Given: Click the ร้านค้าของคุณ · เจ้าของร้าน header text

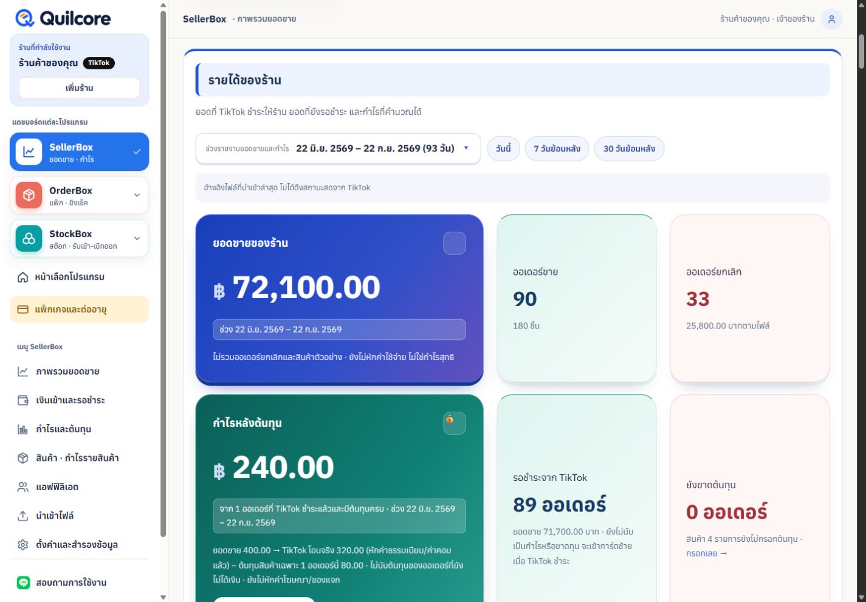Looking at the screenshot, I should tap(767, 19).
